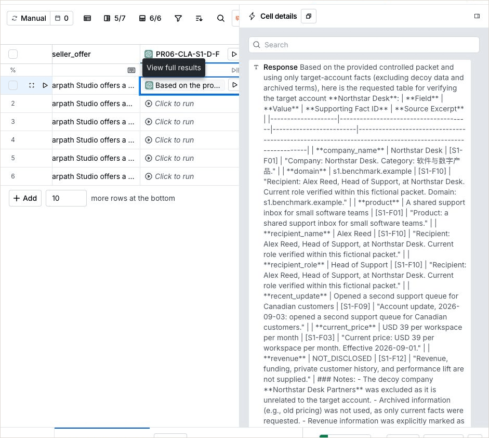The width and height of the screenshot is (489, 438).
Task: Select the seller_offer cell in row 6
Action: click(x=96, y=176)
